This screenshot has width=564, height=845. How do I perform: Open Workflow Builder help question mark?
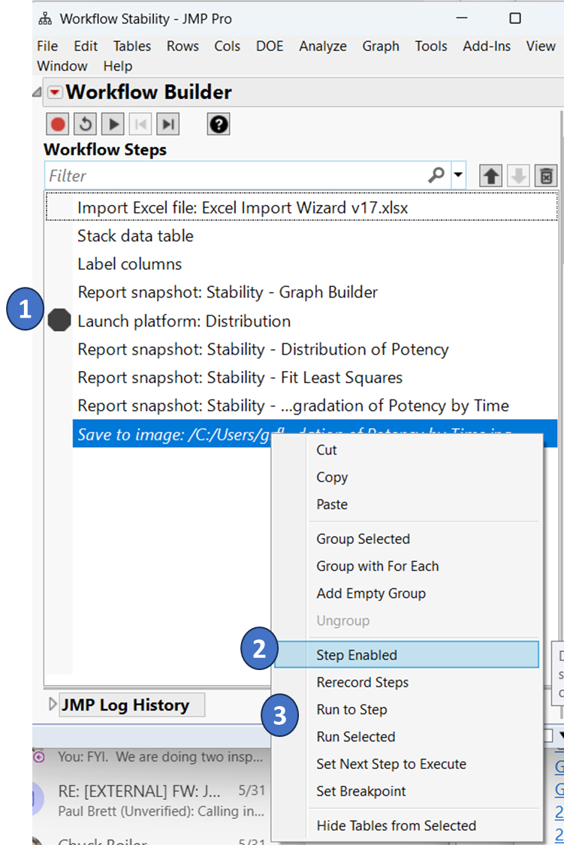point(219,124)
